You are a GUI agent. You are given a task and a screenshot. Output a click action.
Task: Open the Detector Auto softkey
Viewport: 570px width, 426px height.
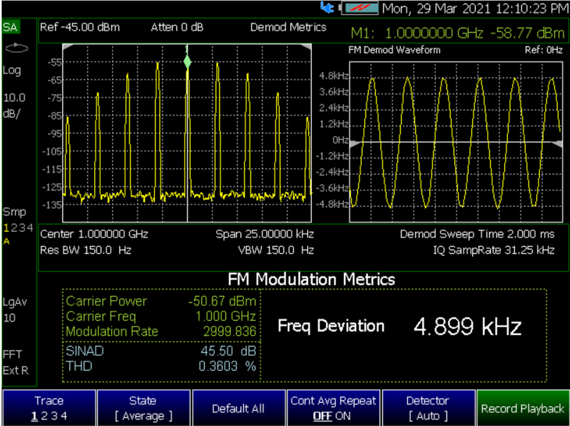(x=428, y=408)
